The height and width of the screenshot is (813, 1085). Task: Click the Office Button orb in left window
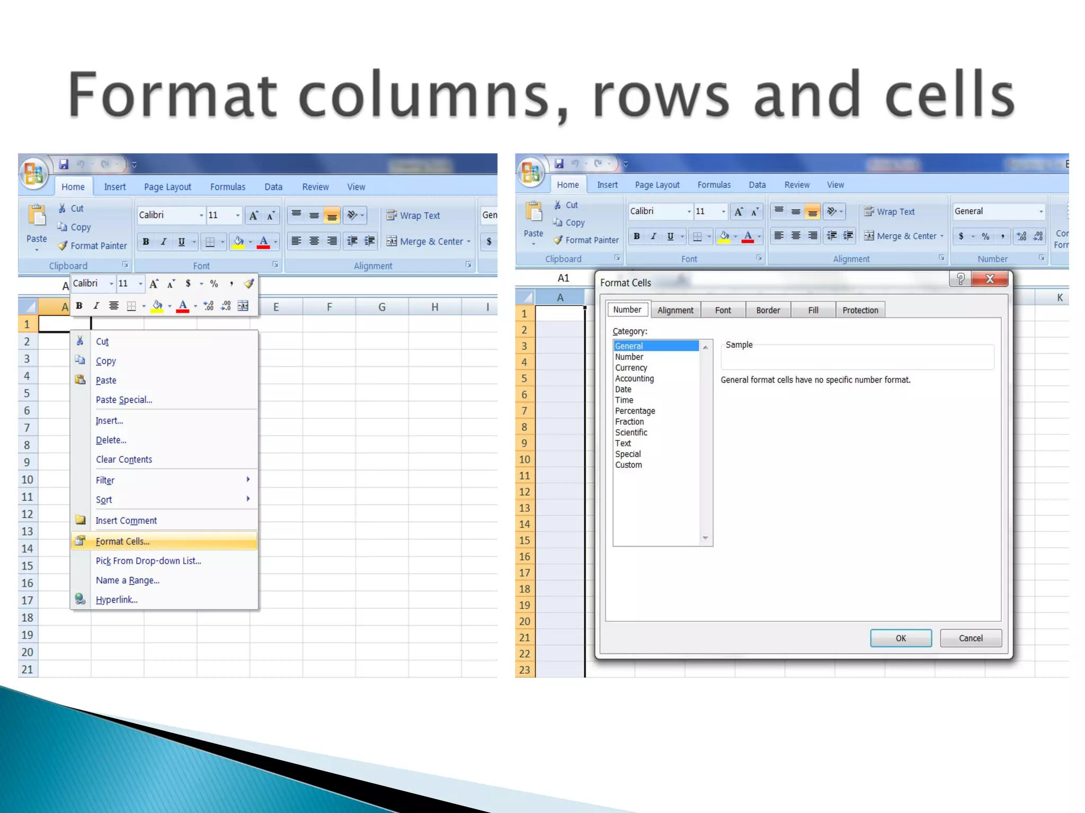click(34, 173)
